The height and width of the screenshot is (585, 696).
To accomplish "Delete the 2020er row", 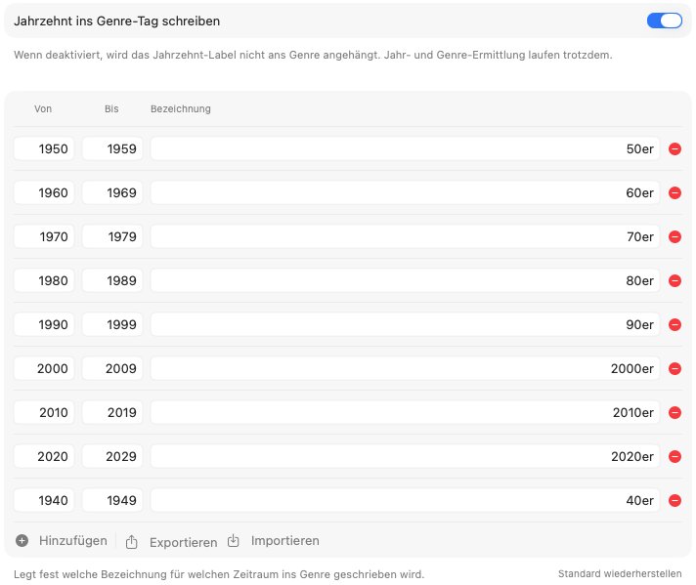I will 674,456.
